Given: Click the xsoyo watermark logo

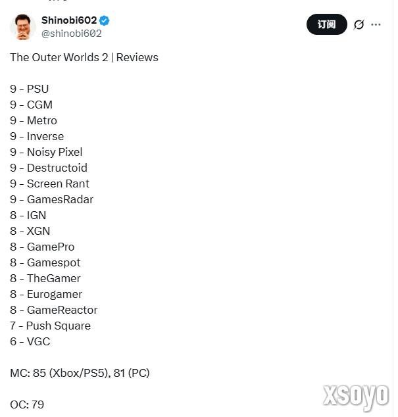Looking at the screenshot, I should [x=356, y=395].
